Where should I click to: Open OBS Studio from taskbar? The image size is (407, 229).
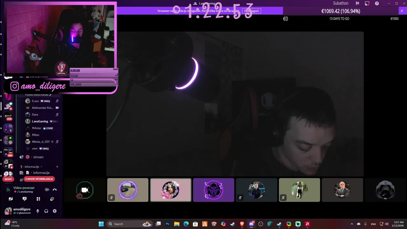coord(261,224)
